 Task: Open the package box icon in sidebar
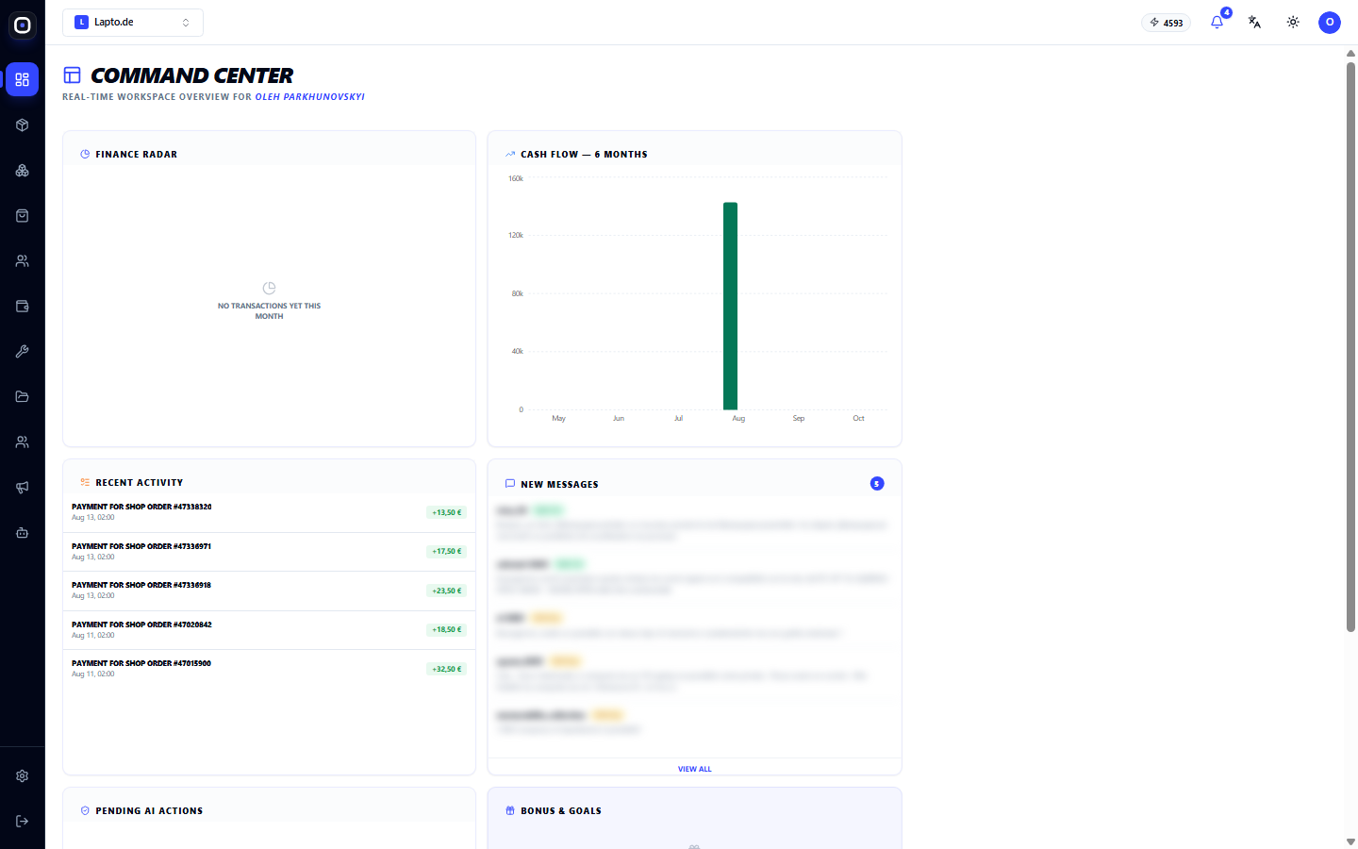coord(23,125)
